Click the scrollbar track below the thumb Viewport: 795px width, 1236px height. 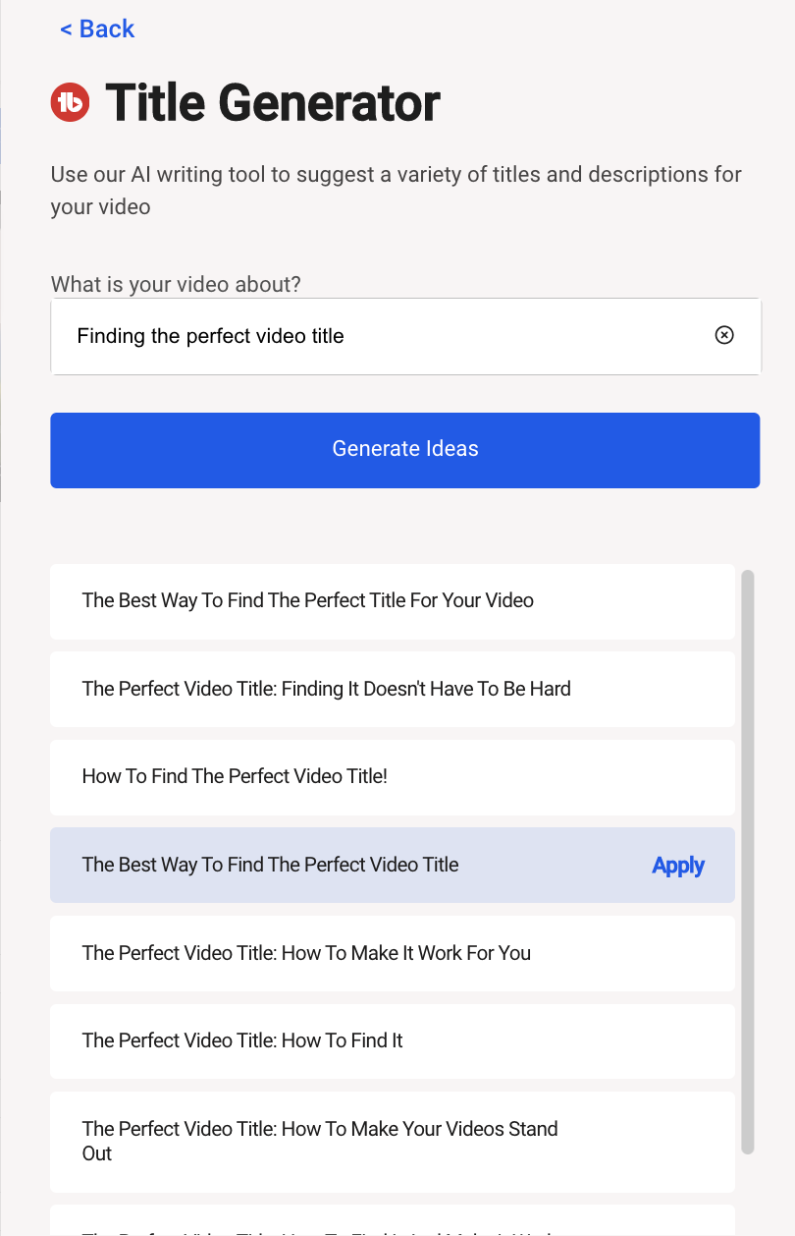[x=748, y=1194]
